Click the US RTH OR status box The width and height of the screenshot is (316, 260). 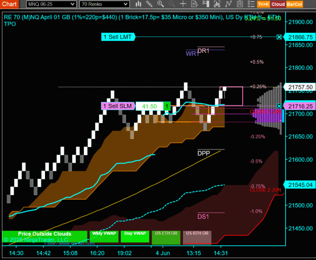(197, 237)
